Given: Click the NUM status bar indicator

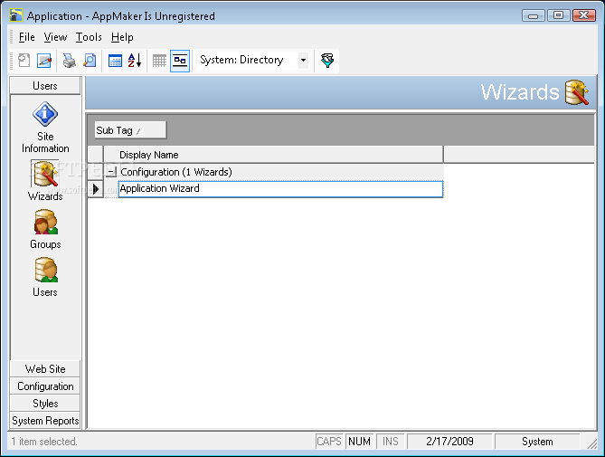Looking at the screenshot, I should pos(359,442).
